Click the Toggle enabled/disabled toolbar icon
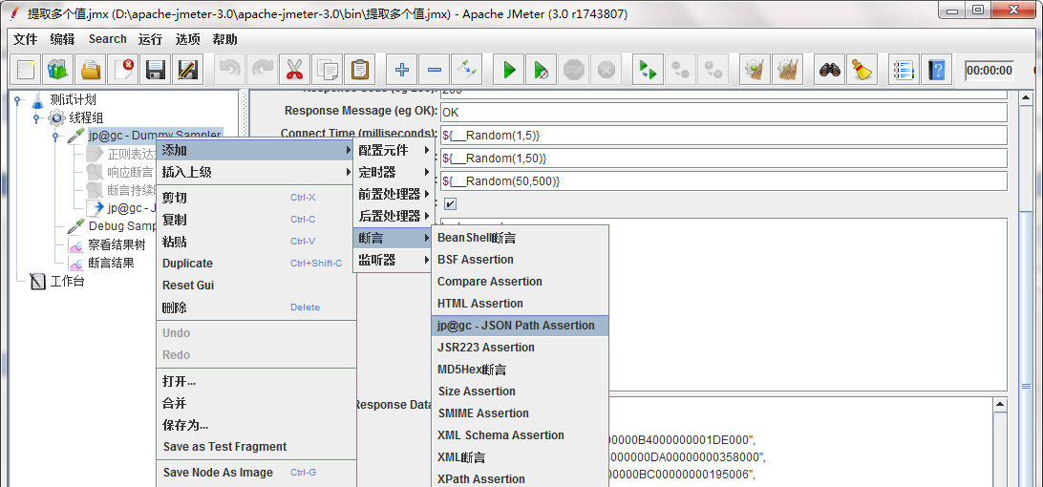 point(466,69)
